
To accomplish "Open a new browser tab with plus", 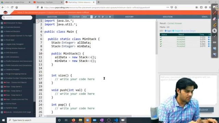I will (x=99, y=2).
